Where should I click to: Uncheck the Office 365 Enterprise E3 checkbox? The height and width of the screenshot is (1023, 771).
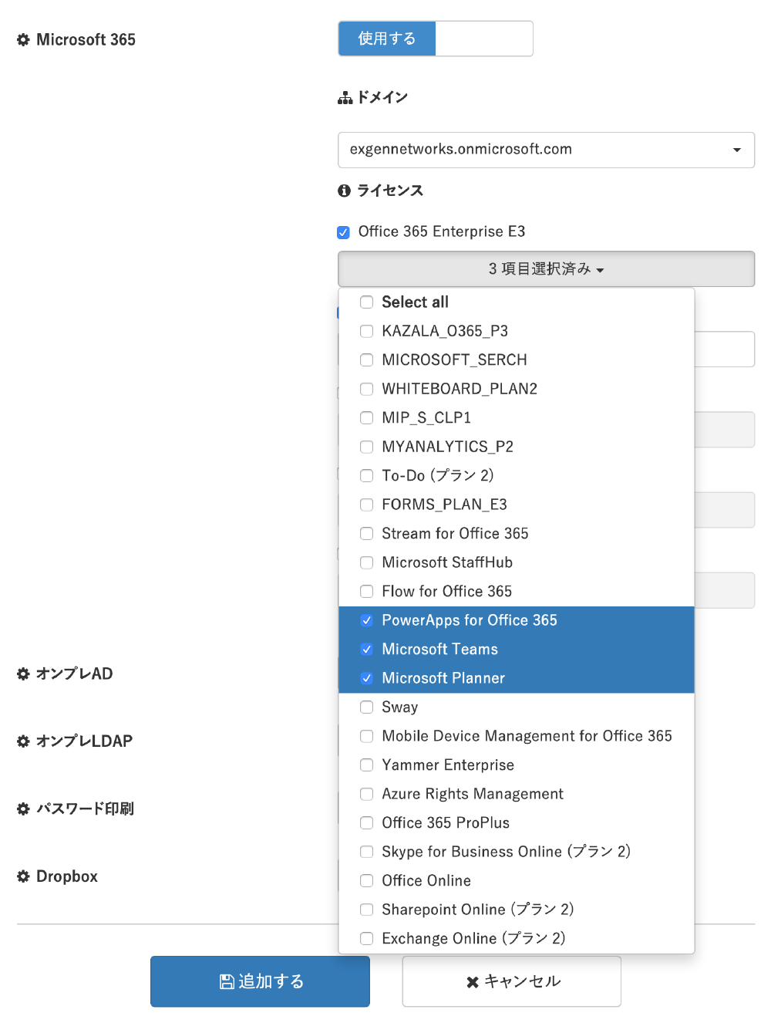tap(344, 232)
